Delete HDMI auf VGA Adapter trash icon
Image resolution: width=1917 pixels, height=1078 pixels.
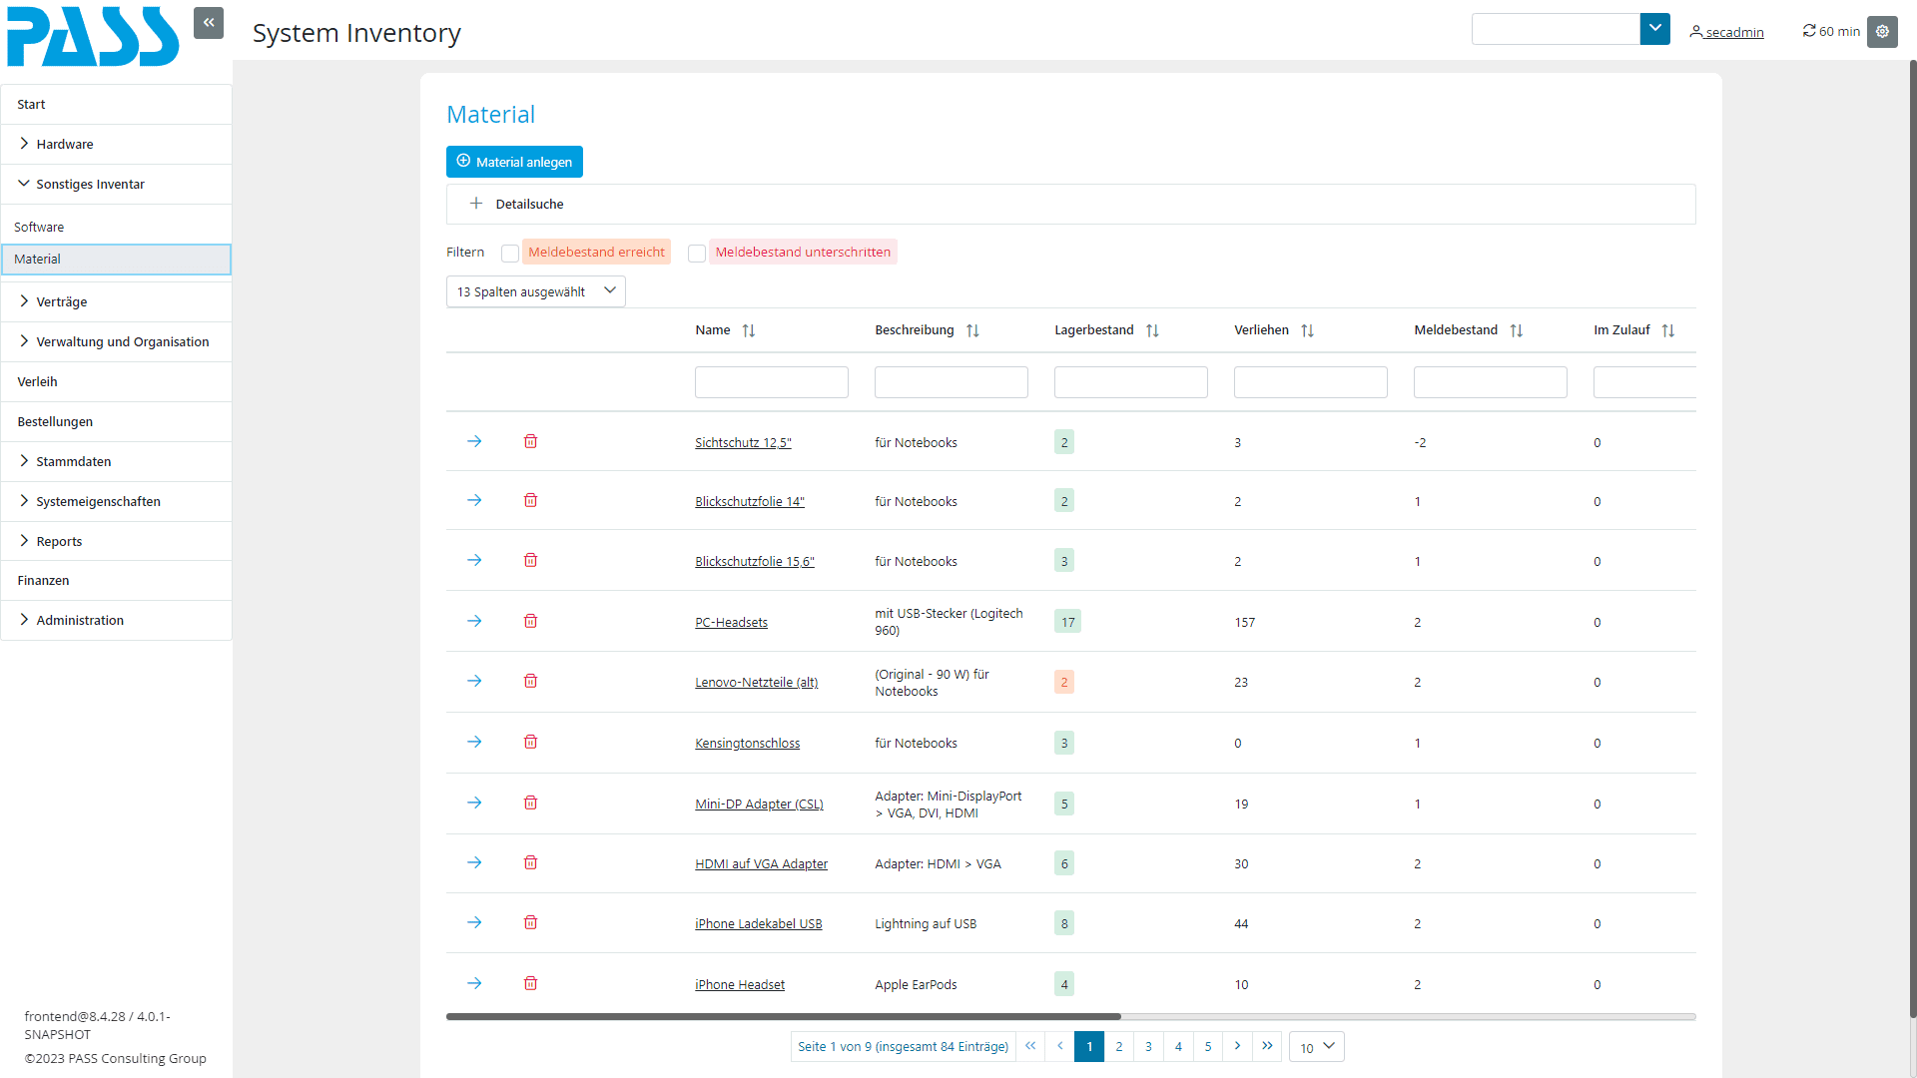click(x=530, y=862)
